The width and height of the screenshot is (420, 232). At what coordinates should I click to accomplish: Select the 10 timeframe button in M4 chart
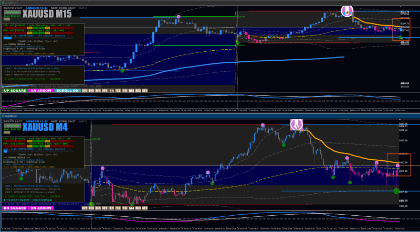(x=125, y=208)
